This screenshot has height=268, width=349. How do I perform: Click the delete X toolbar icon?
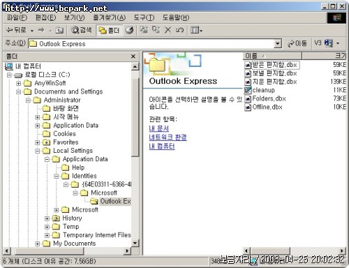[168, 30]
